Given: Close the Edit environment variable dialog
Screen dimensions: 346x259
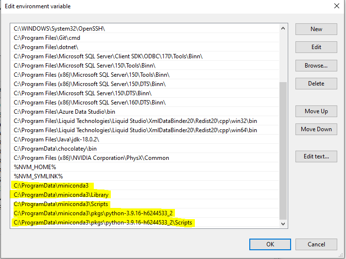Looking at the screenshot, I should 336,6.
